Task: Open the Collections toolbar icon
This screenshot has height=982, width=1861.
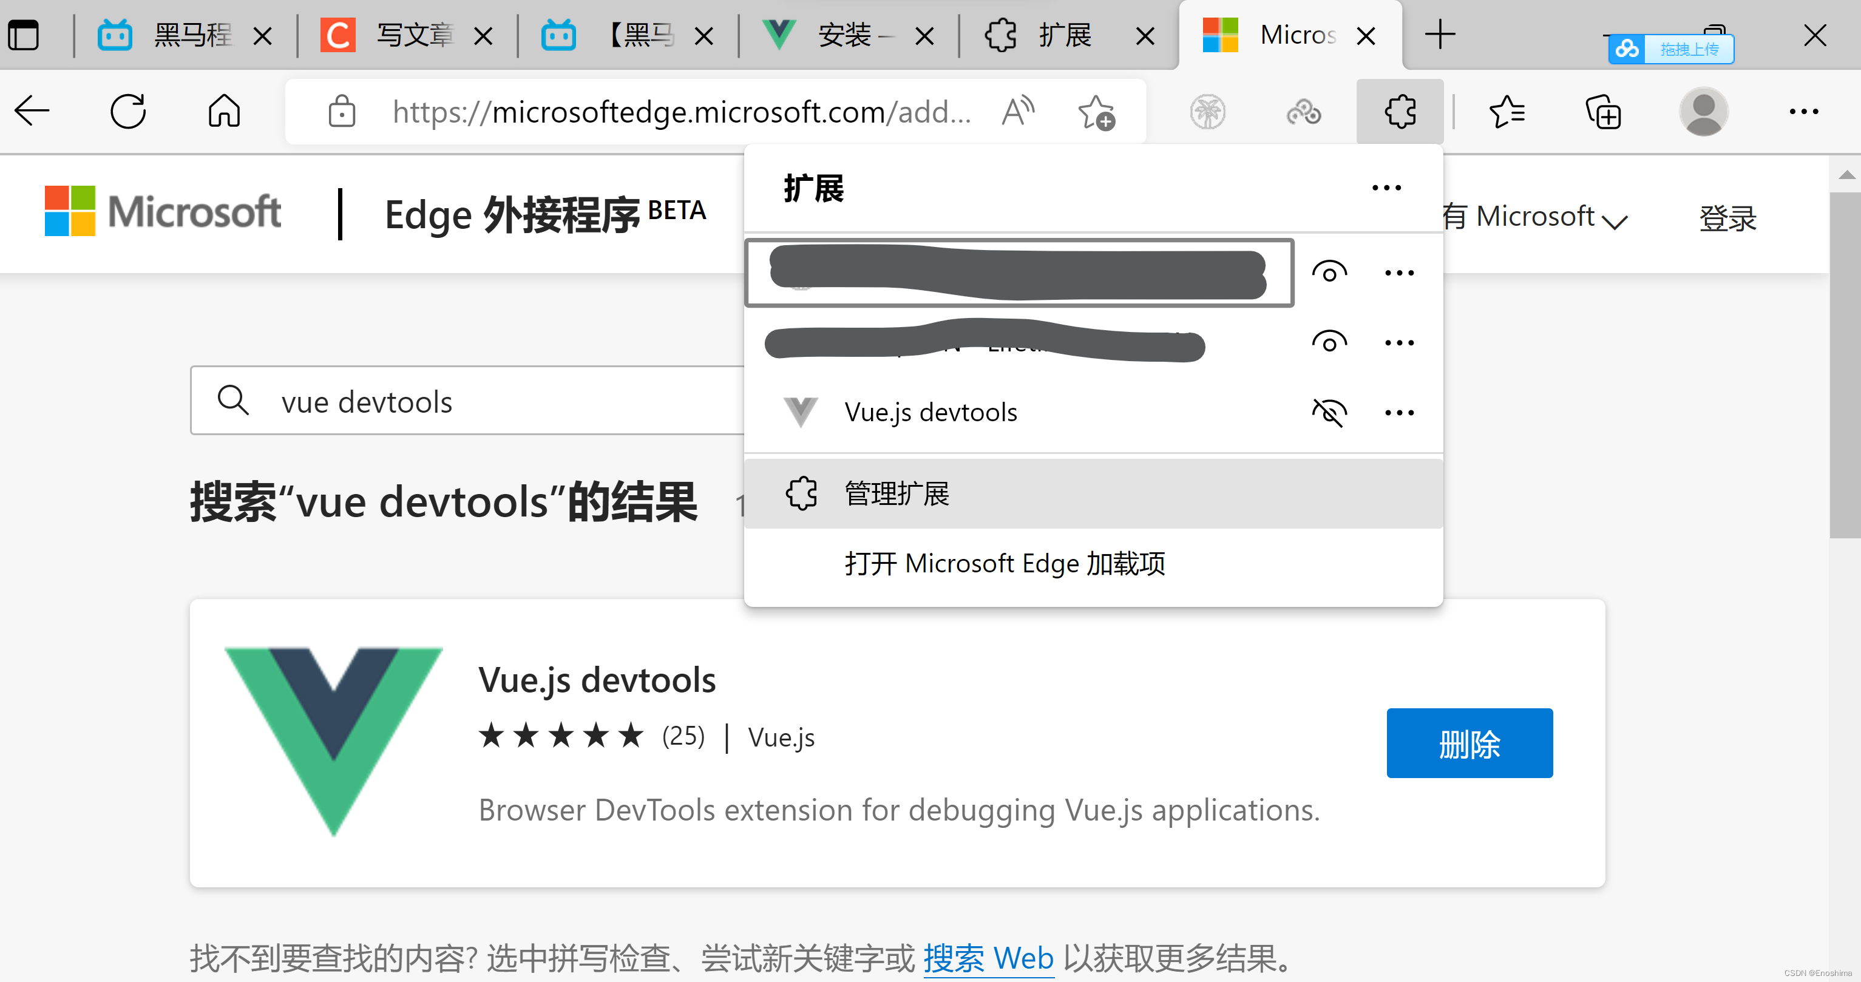Action: (x=1603, y=112)
